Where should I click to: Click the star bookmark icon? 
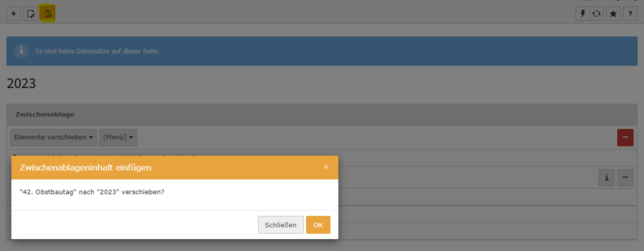click(613, 14)
